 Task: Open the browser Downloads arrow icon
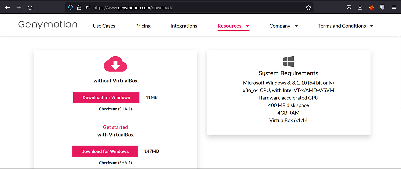360,7
